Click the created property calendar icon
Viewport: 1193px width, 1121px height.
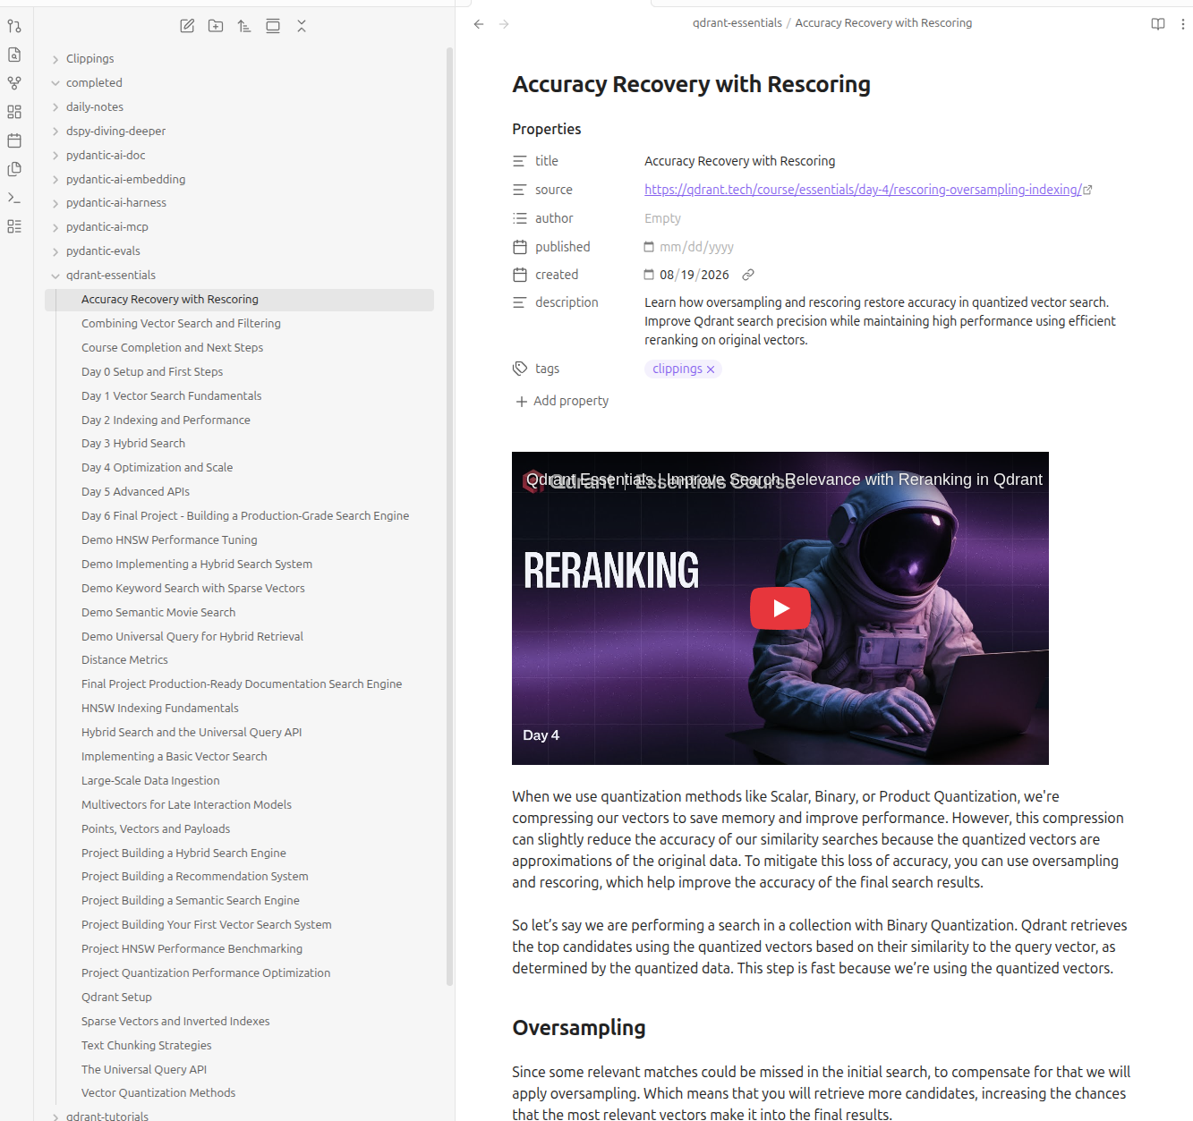(519, 275)
